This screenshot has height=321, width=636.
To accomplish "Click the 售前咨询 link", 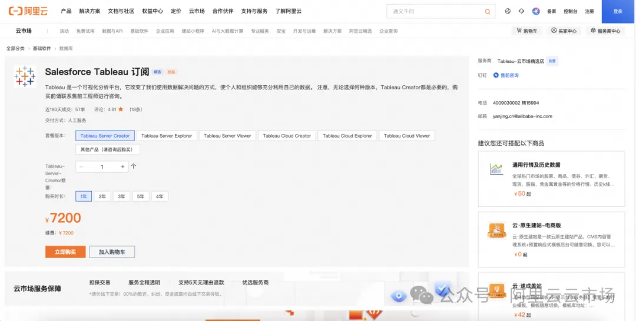I will [x=509, y=75].
